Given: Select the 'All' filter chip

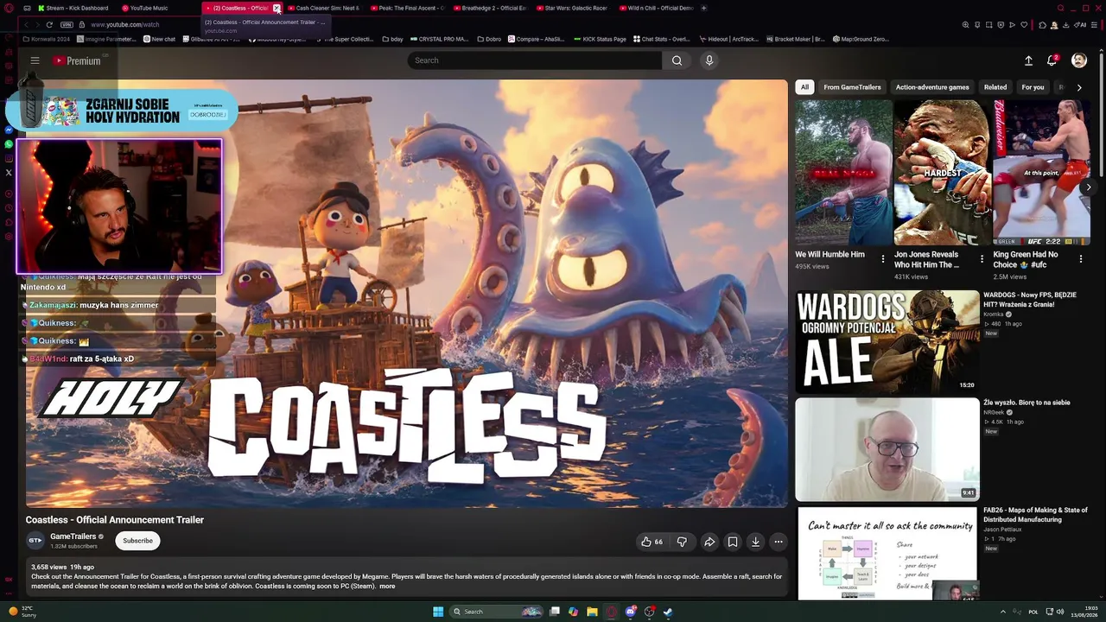Looking at the screenshot, I should (804, 87).
